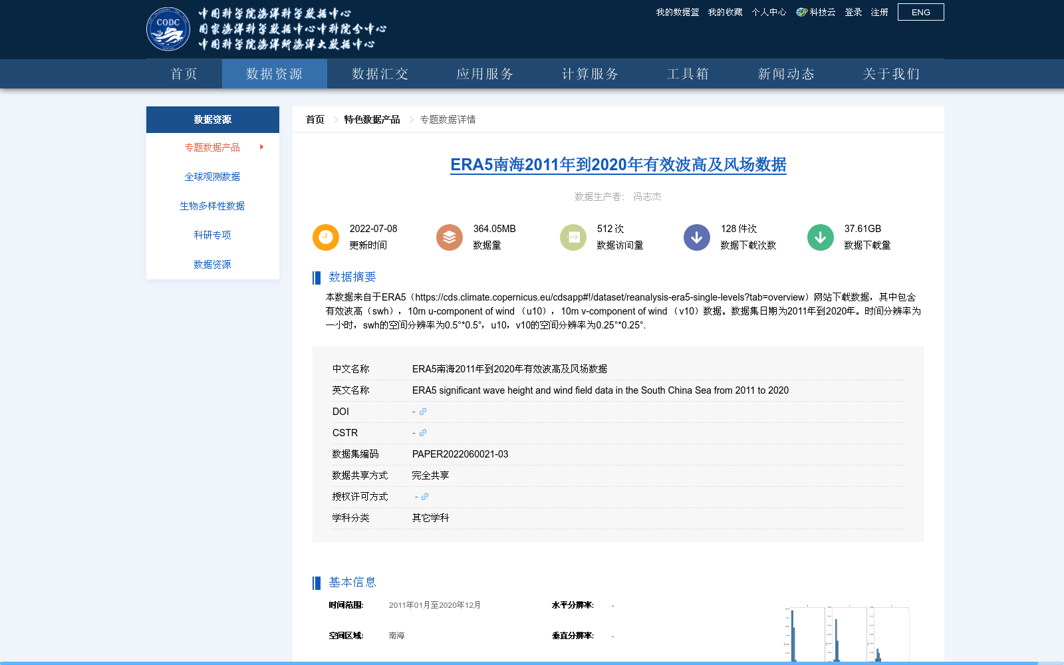The image size is (1064, 665).
Task: Click the link icon next to DOI
Action: 424,412
